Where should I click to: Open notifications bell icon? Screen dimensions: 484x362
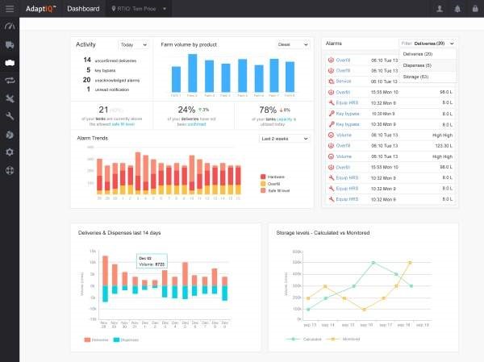(457, 9)
